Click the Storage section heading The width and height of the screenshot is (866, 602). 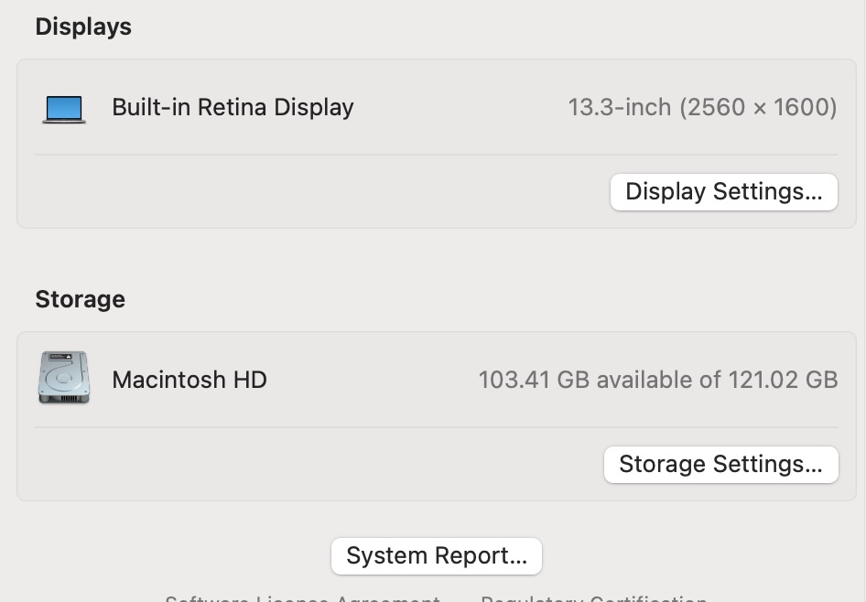(x=80, y=299)
